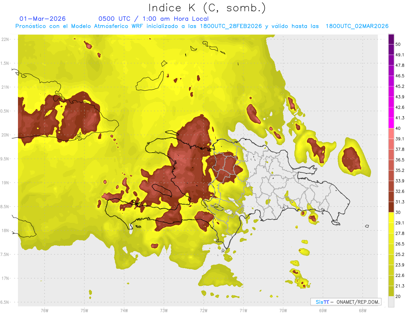Click the "18N" latitude axis label
Screen dimensions: 407x315
[5, 230]
